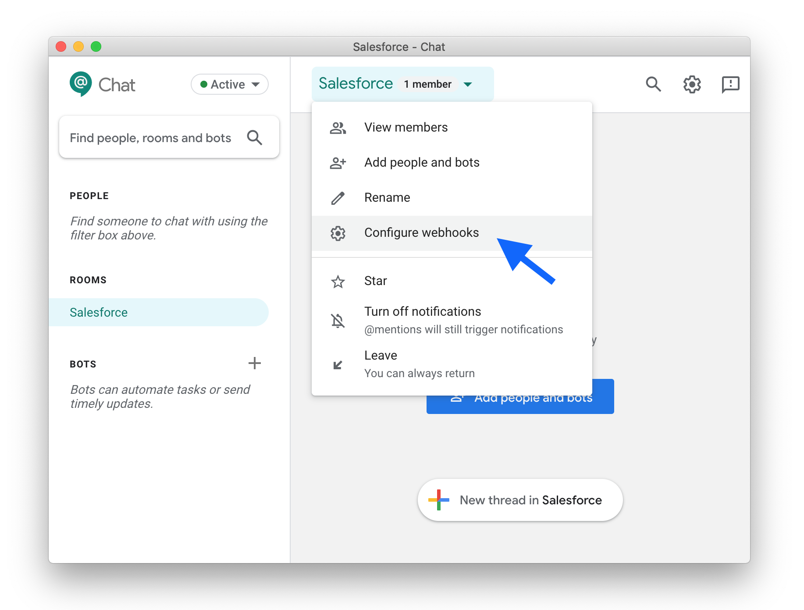Image resolution: width=804 pixels, height=610 pixels.
Task: Click the magnifier icon in the find box
Action: 255,138
